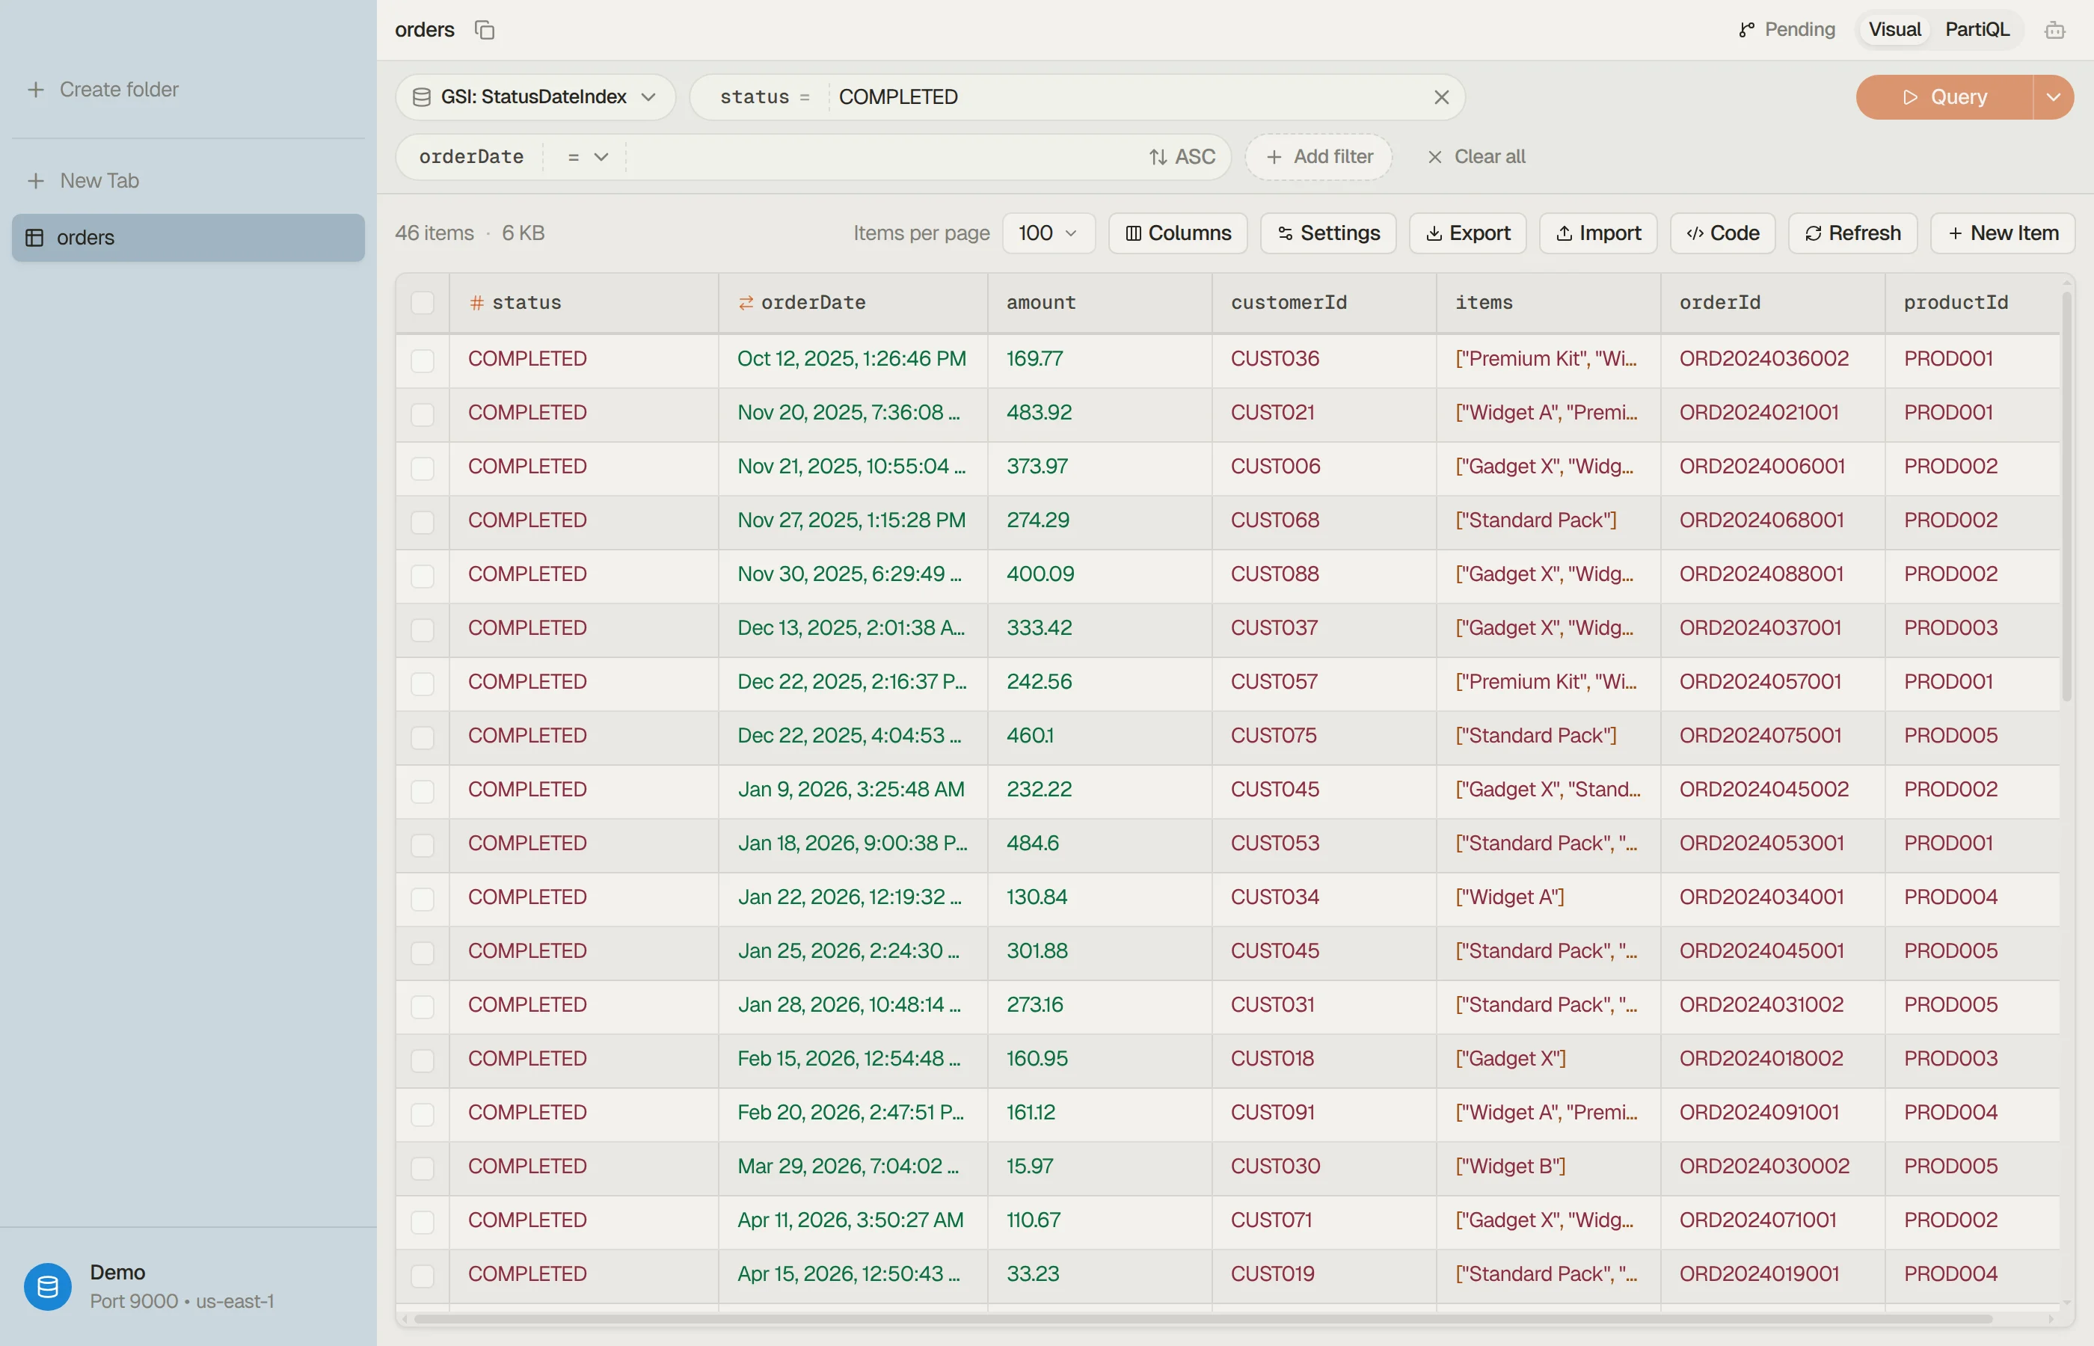Export the query results
This screenshot has width=2094, height=1346.
click(1467, 233)
